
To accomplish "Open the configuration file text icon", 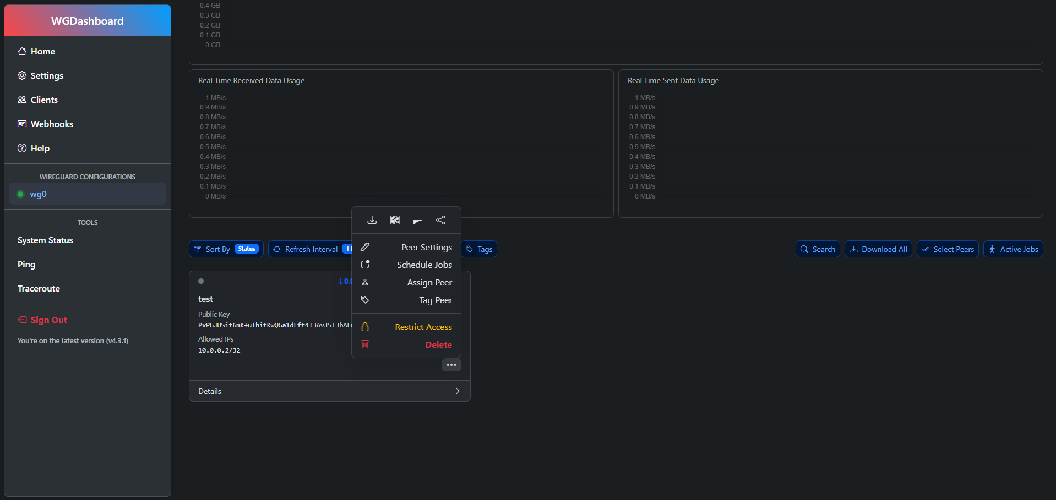I will 418,220.
